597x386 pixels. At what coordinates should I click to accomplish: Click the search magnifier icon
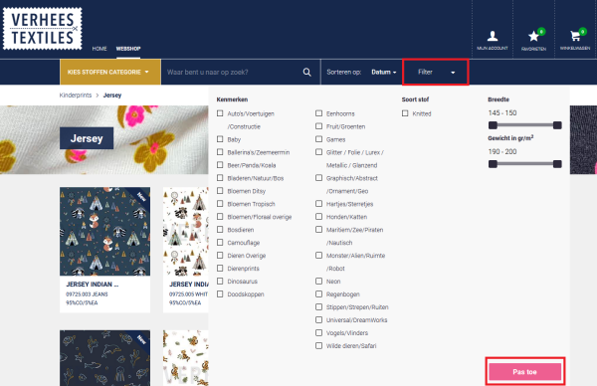306,72
